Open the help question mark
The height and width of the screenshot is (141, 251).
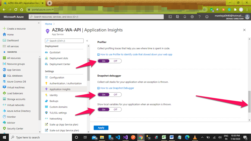tap(200, 17)
